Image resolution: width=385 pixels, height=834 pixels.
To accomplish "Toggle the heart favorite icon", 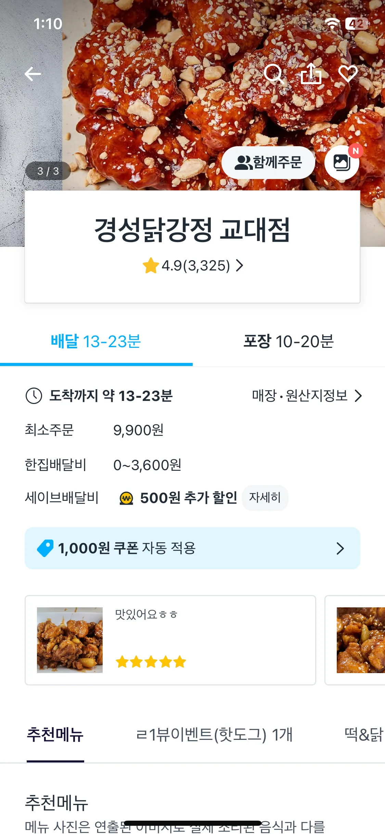I will pyautogui.click(x=348, y=74).
